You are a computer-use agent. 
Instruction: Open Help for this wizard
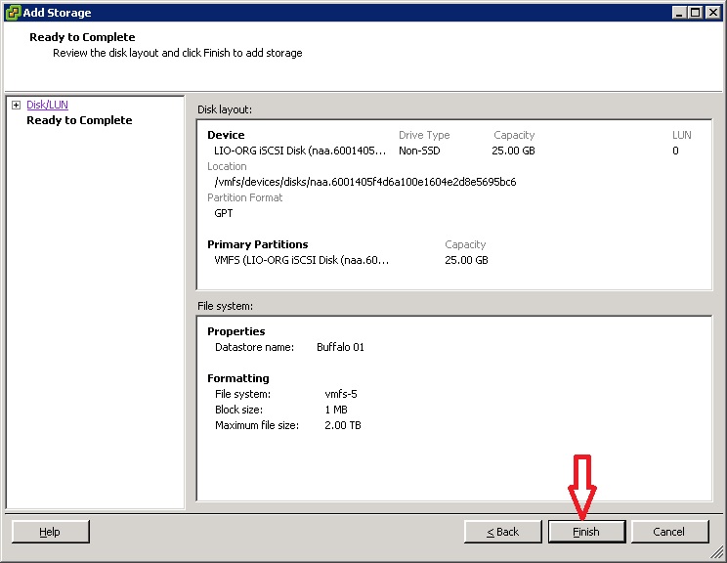[50, 532]
